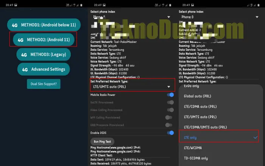Click Data Received: 186973 pkts line
The width and height of the screenshot is (265, 166).
coord(121,163)
